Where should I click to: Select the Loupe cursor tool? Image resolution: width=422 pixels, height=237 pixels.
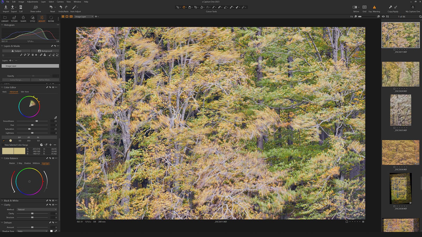point(190,7)
